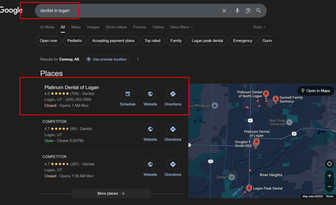Image resolution: width=336 pixels, height=205 pixels.
Task: Switch to the Images tab
Action: click(x=93, y=27)
